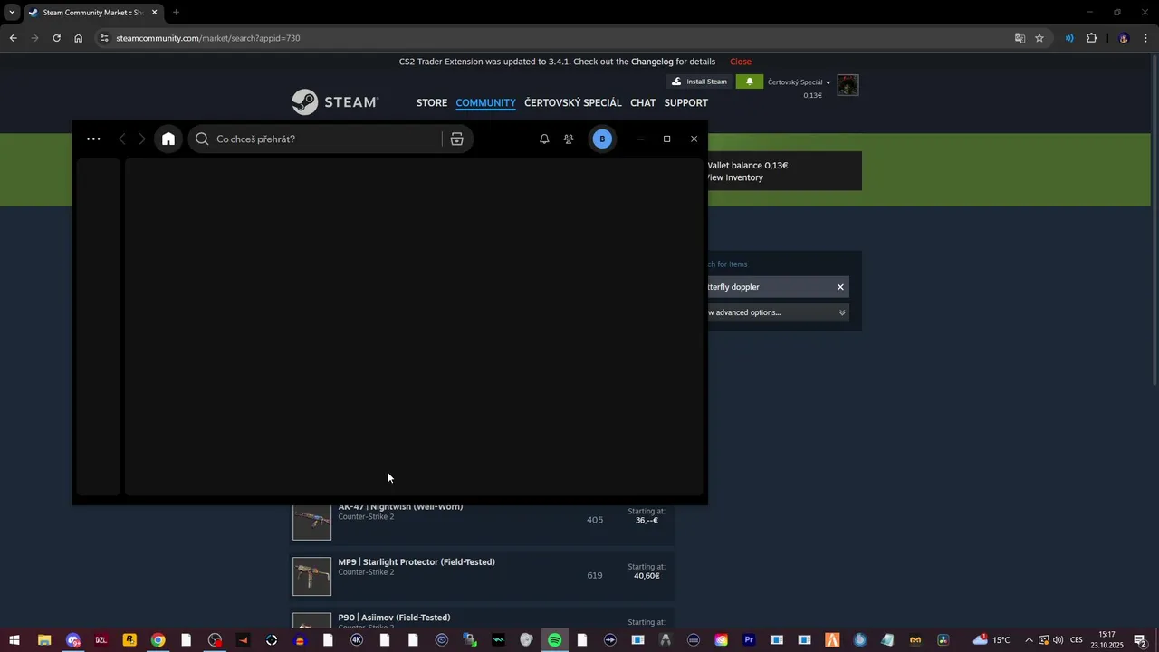
Task: Click the 15°C weather widget
Action: tap(991, 640)
